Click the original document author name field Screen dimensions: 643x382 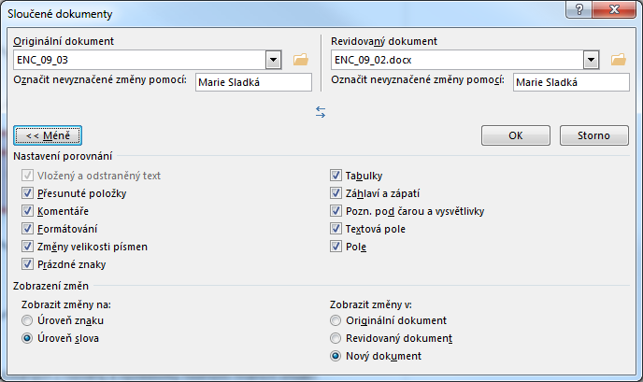[253, 82]
